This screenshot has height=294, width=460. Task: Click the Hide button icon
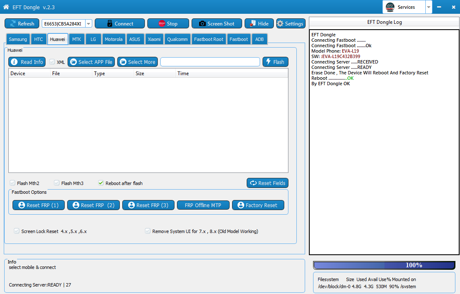tap(253, 23)
